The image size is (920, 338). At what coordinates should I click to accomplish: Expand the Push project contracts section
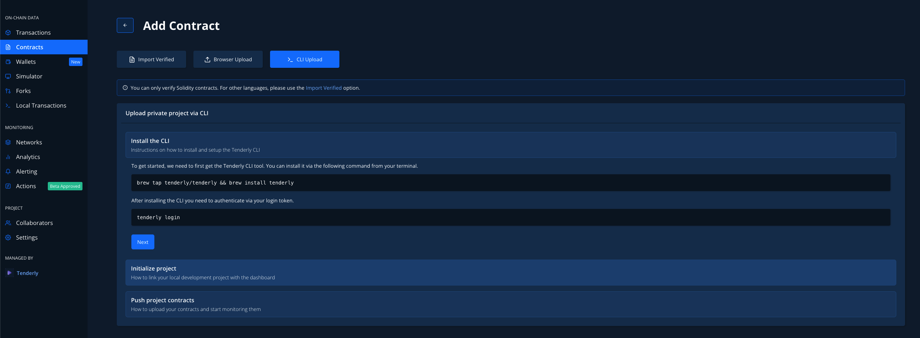click(x=511, y=304)
